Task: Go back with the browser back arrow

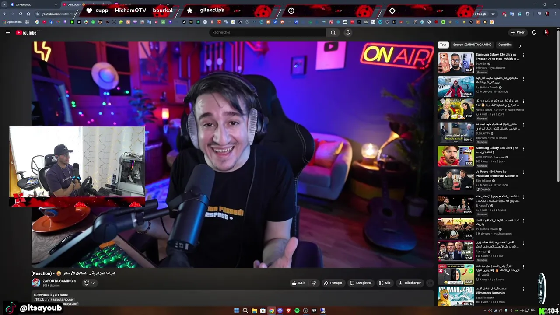Action: [5, 14]
